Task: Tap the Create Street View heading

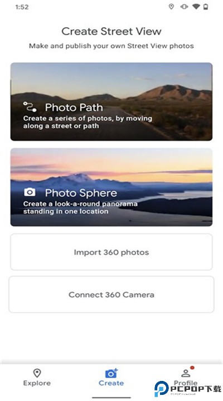Action: pos(111,31)
